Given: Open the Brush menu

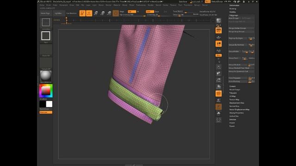Looking at the screenshot, I should (x=48, y=5).
